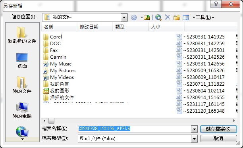Show more places with bottom arrow

(x=22, y=139)
